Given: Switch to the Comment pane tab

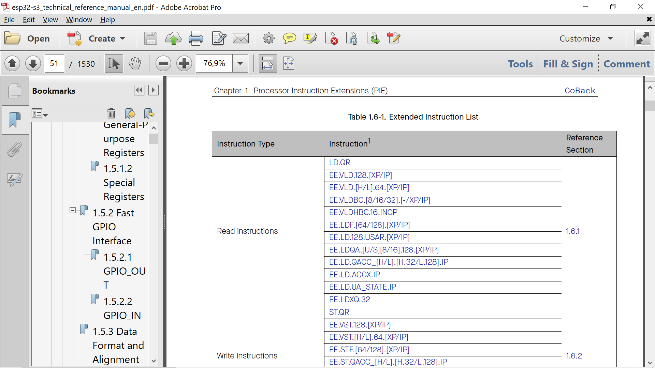Looking at the screenshot, I should tap(627, 64).
